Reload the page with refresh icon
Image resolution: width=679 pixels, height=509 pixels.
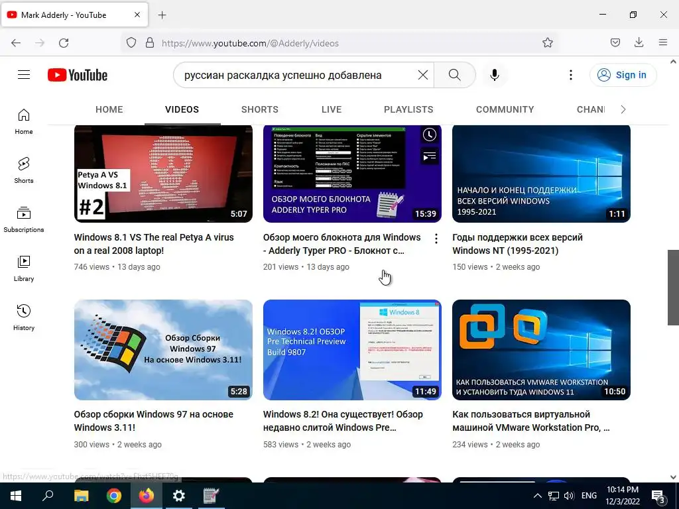pyautogui.click(x=64, y=43)
